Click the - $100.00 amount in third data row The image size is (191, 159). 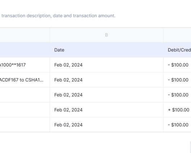tap(177, 95)
